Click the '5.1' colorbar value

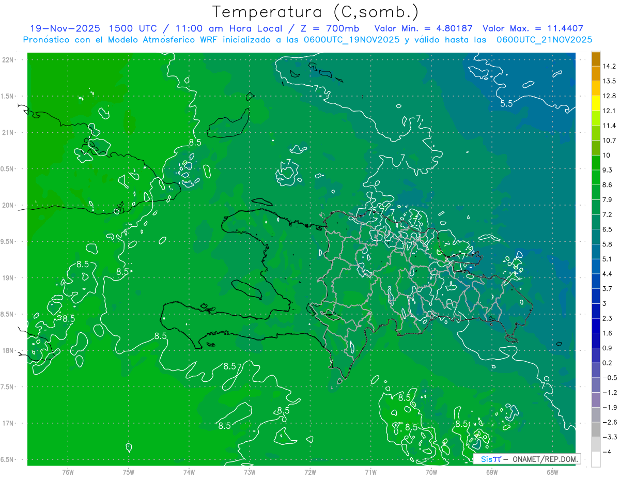click(608, 259)
